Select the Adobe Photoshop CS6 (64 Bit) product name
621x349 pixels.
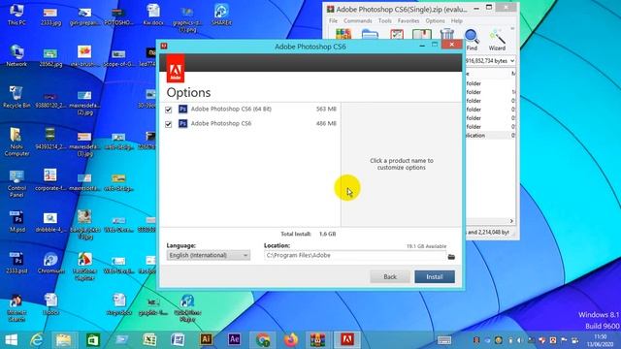point(231,109)
